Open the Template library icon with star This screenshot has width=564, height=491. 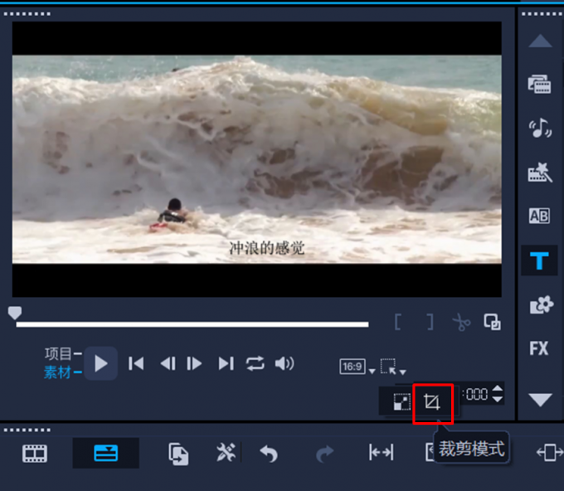pyautogui.click(x=539, y=173)
